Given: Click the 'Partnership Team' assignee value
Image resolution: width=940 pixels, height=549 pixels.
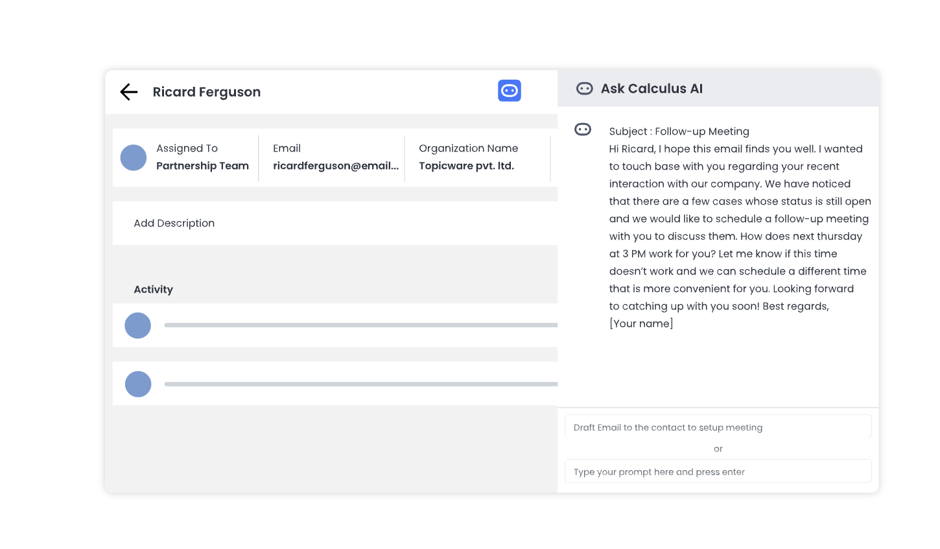Looking at the screenshot, I should coord(202,166).
